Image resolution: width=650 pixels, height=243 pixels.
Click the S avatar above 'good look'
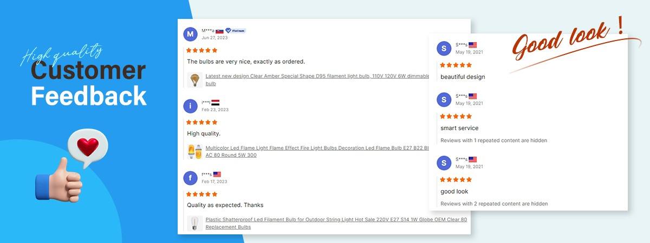(x=444, y=163)
